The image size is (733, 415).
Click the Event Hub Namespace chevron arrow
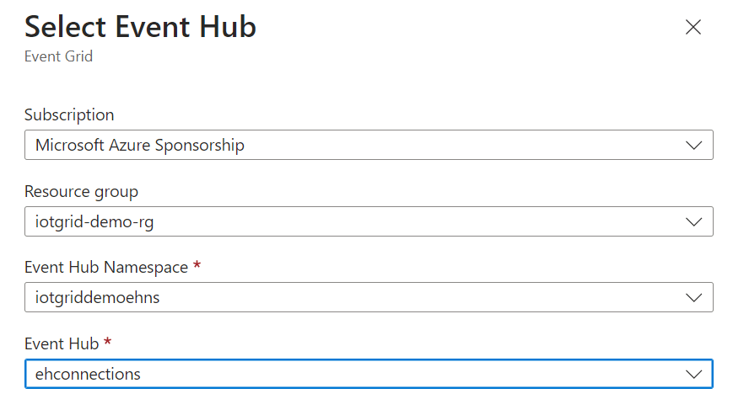pyautogui.click(x=694, y=298)
